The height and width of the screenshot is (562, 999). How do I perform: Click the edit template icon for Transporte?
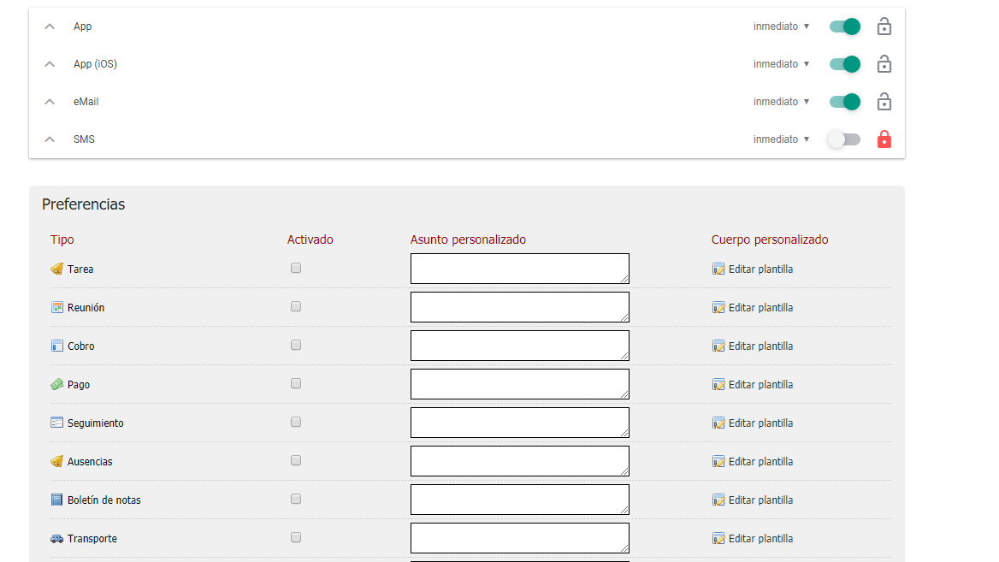point(718,538)
